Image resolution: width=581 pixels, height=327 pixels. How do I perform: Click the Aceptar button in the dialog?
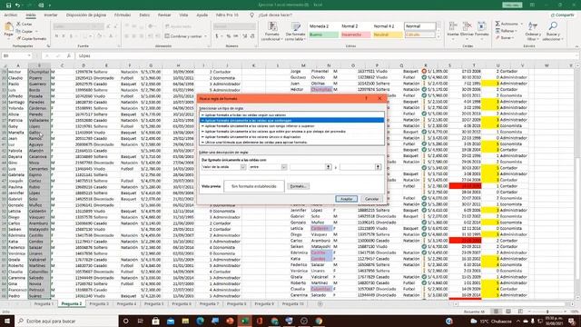(347, 199)
